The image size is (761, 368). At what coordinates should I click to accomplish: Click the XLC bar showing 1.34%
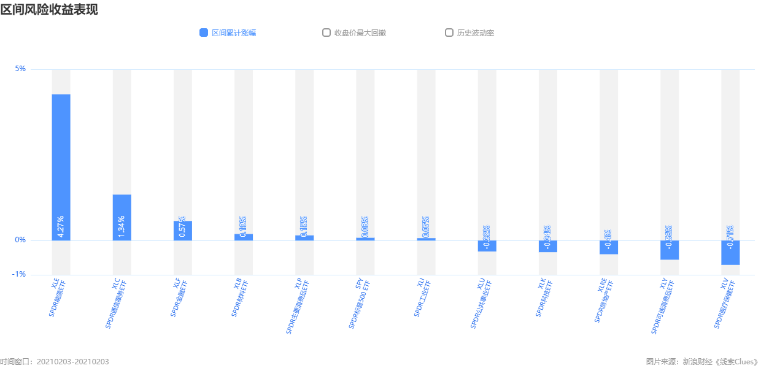(122, 217)
